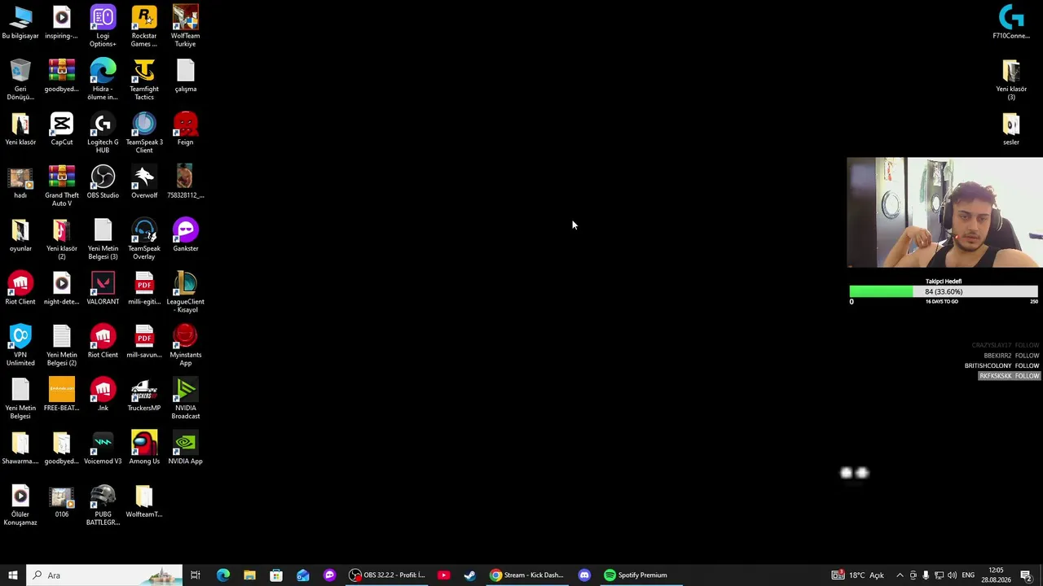Select the Voicemod V3 shortcut

tap(103, 448)
